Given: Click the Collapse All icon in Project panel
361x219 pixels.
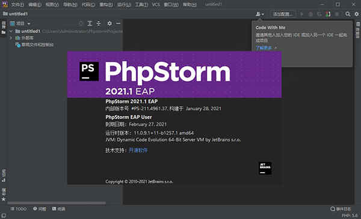Looking at the screenshot, I should (x=99, y=23).
